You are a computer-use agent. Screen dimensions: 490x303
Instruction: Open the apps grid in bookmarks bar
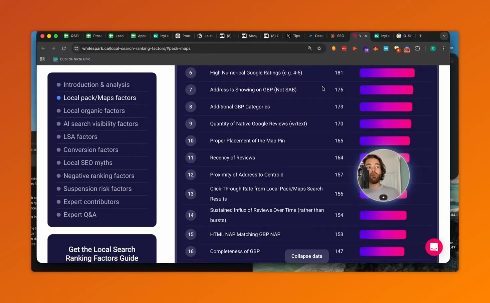tap(42, 59)
